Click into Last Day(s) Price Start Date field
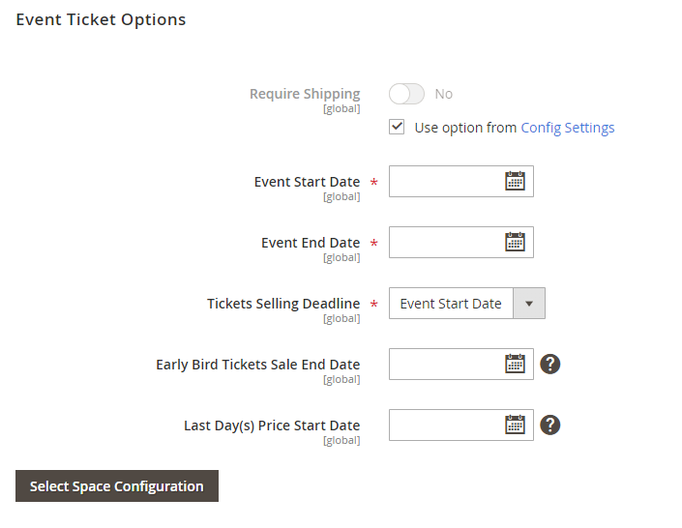This screenshot has width=682, height=528. point(445,425)
